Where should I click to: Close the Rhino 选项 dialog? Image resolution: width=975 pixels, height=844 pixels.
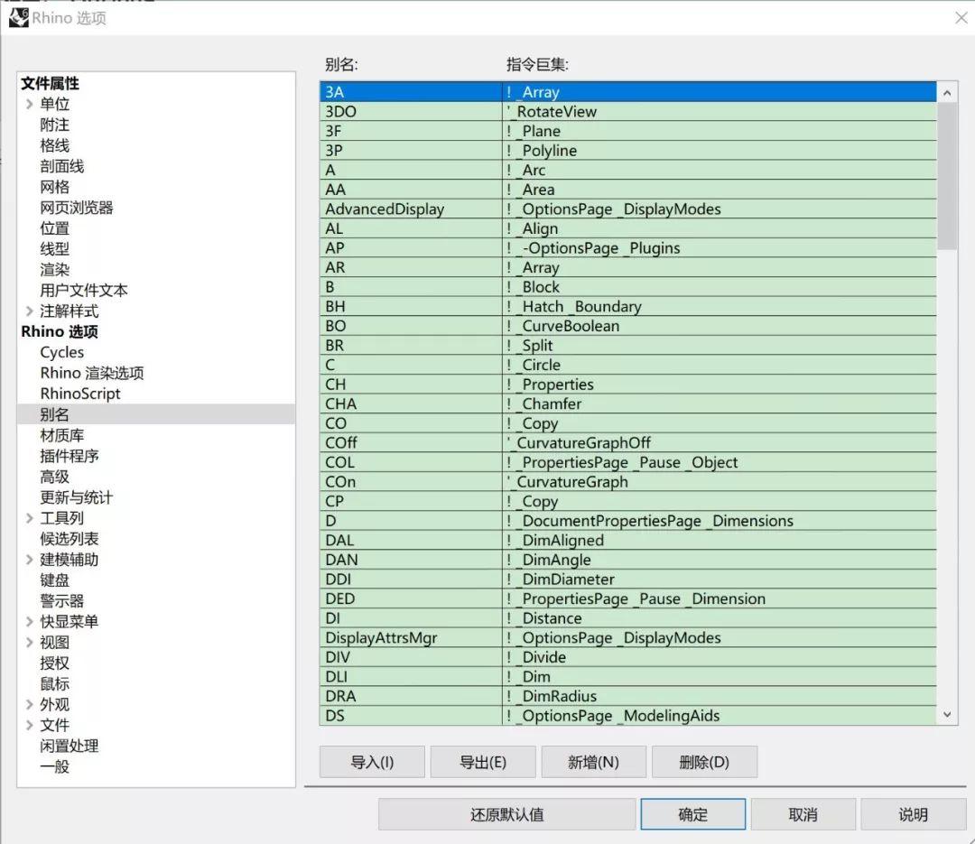[961, 17]
